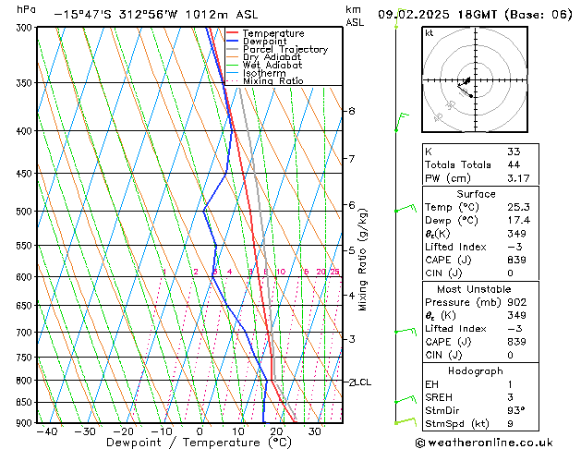The width and height of the screenshot is (581, 449).
Task: Click the wind barb at 900 hPa level
Action: tap(405, 421)
